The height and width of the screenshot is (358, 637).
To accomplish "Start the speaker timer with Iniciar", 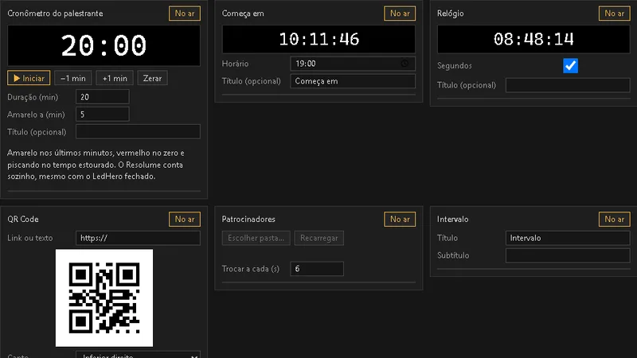I will point(29,78).
